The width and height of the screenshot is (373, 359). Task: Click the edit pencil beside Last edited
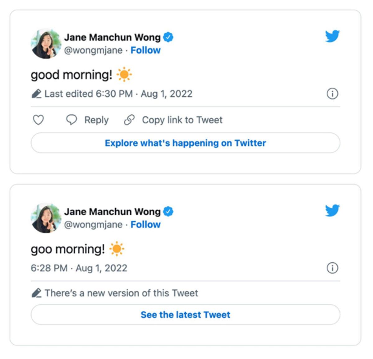click(x=36, y=93)
